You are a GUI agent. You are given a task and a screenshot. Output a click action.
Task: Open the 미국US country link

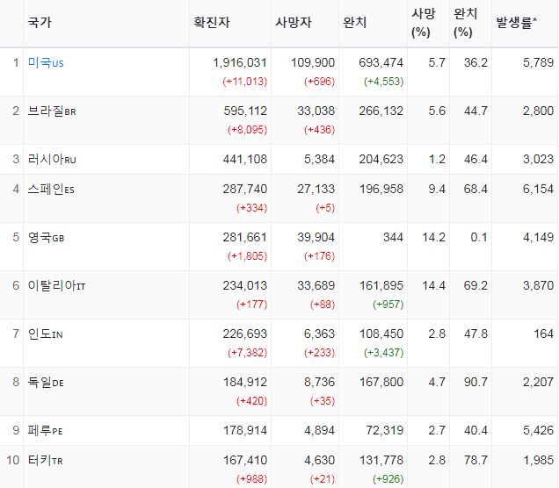46,63
